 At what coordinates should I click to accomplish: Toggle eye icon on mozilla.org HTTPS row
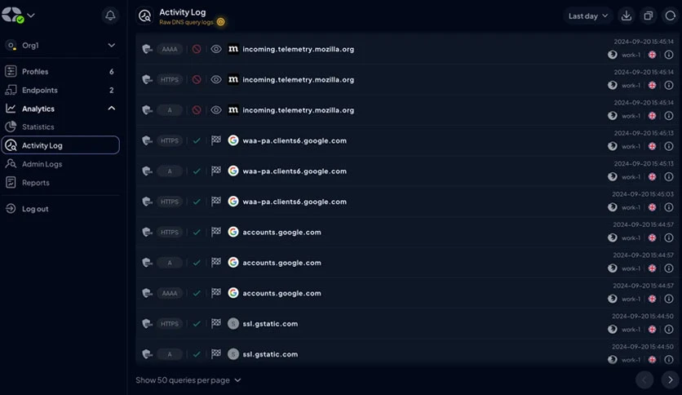(215, 80)
